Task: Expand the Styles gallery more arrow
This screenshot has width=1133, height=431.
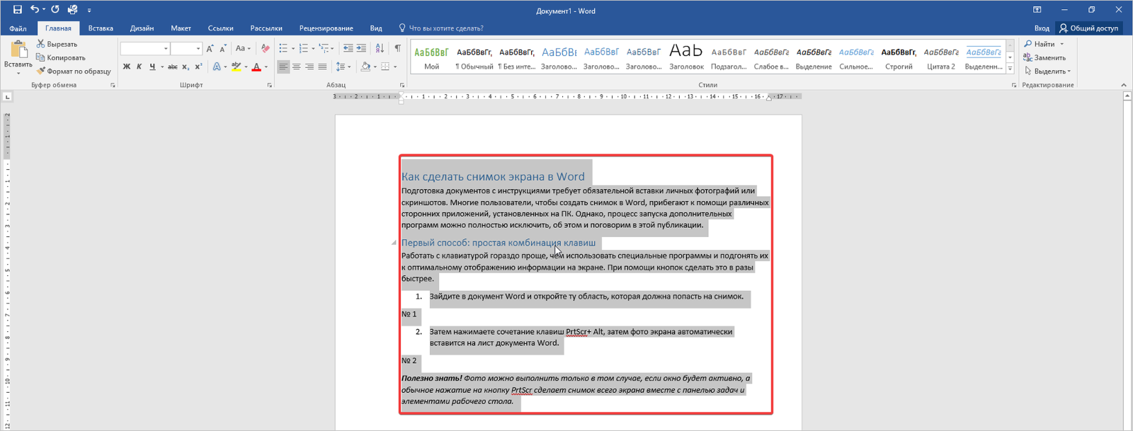Action: point(1010,69)
